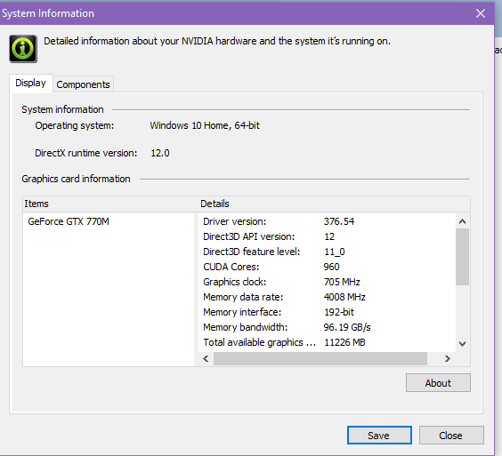Select the Memory interface row
The image size is (502, 456).
coord(327,312)
